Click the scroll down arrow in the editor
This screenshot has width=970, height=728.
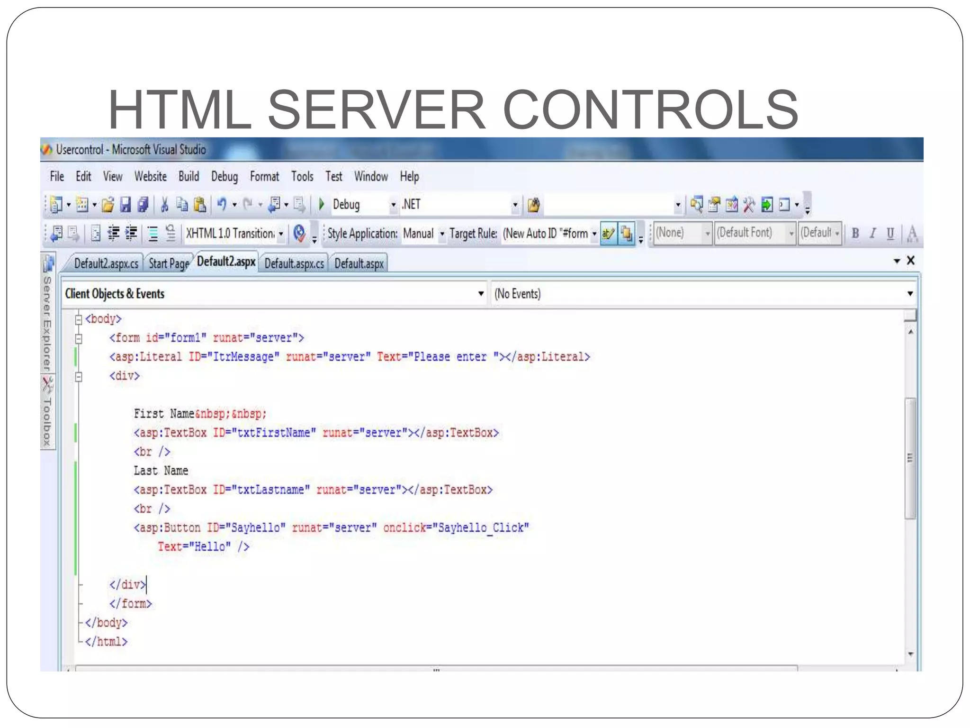(x=910, y=654)
